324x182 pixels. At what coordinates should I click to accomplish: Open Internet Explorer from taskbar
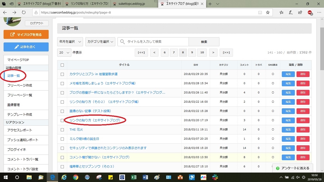(64, 177)
